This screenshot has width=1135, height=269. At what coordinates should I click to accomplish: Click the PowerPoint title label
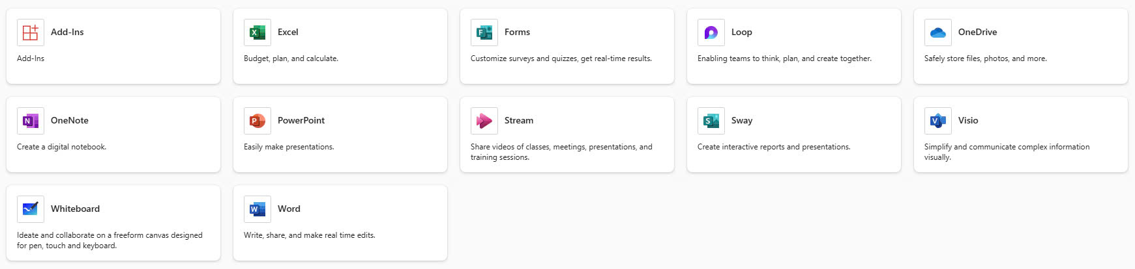coord(301,120)
